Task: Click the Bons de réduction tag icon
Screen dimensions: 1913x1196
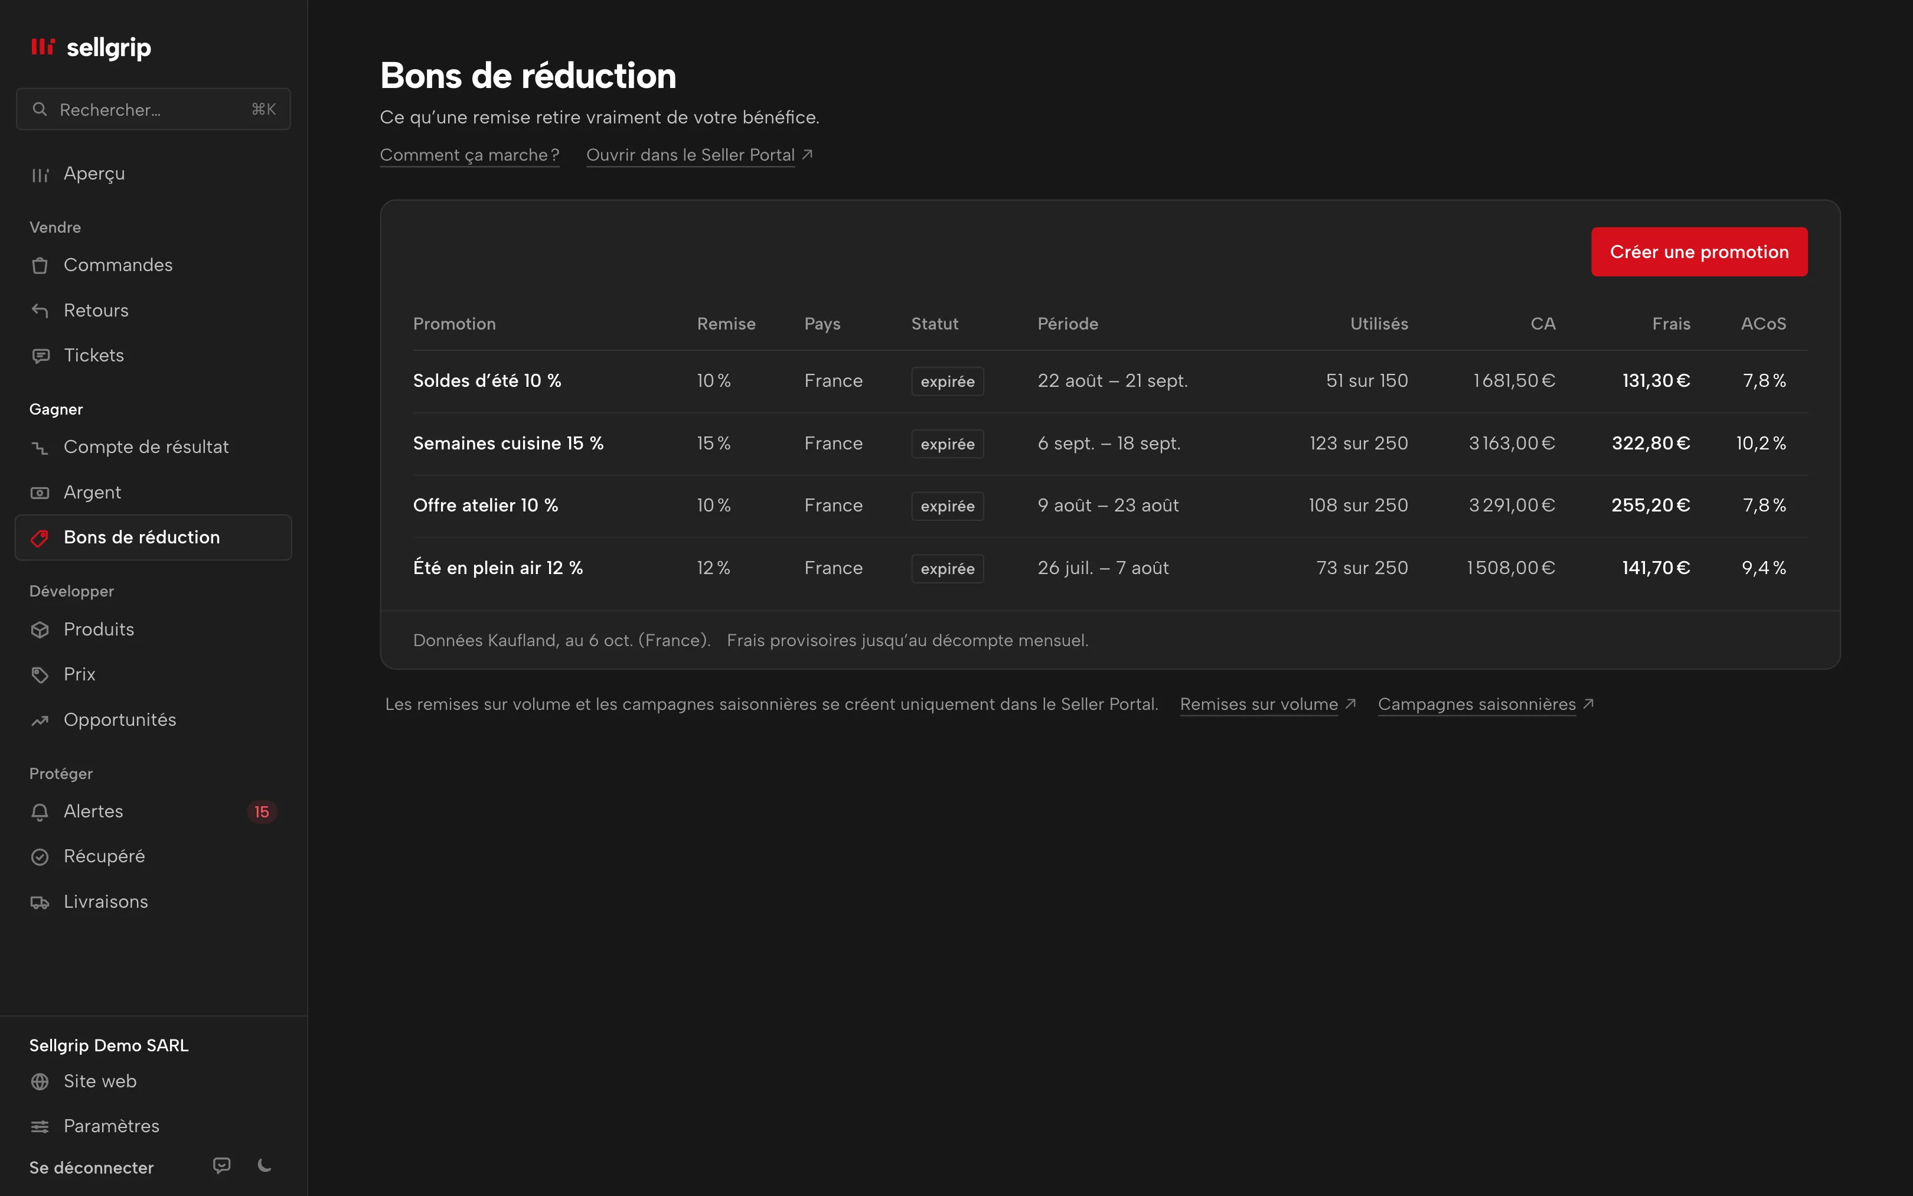Action: click(40, 538)
